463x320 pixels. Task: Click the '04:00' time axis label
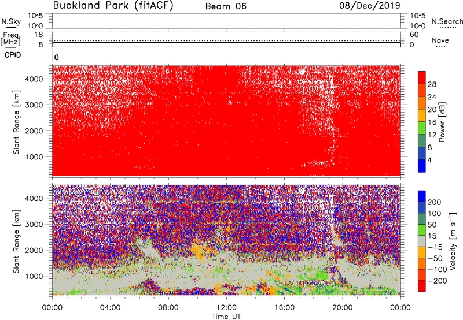tap(110, 308)
